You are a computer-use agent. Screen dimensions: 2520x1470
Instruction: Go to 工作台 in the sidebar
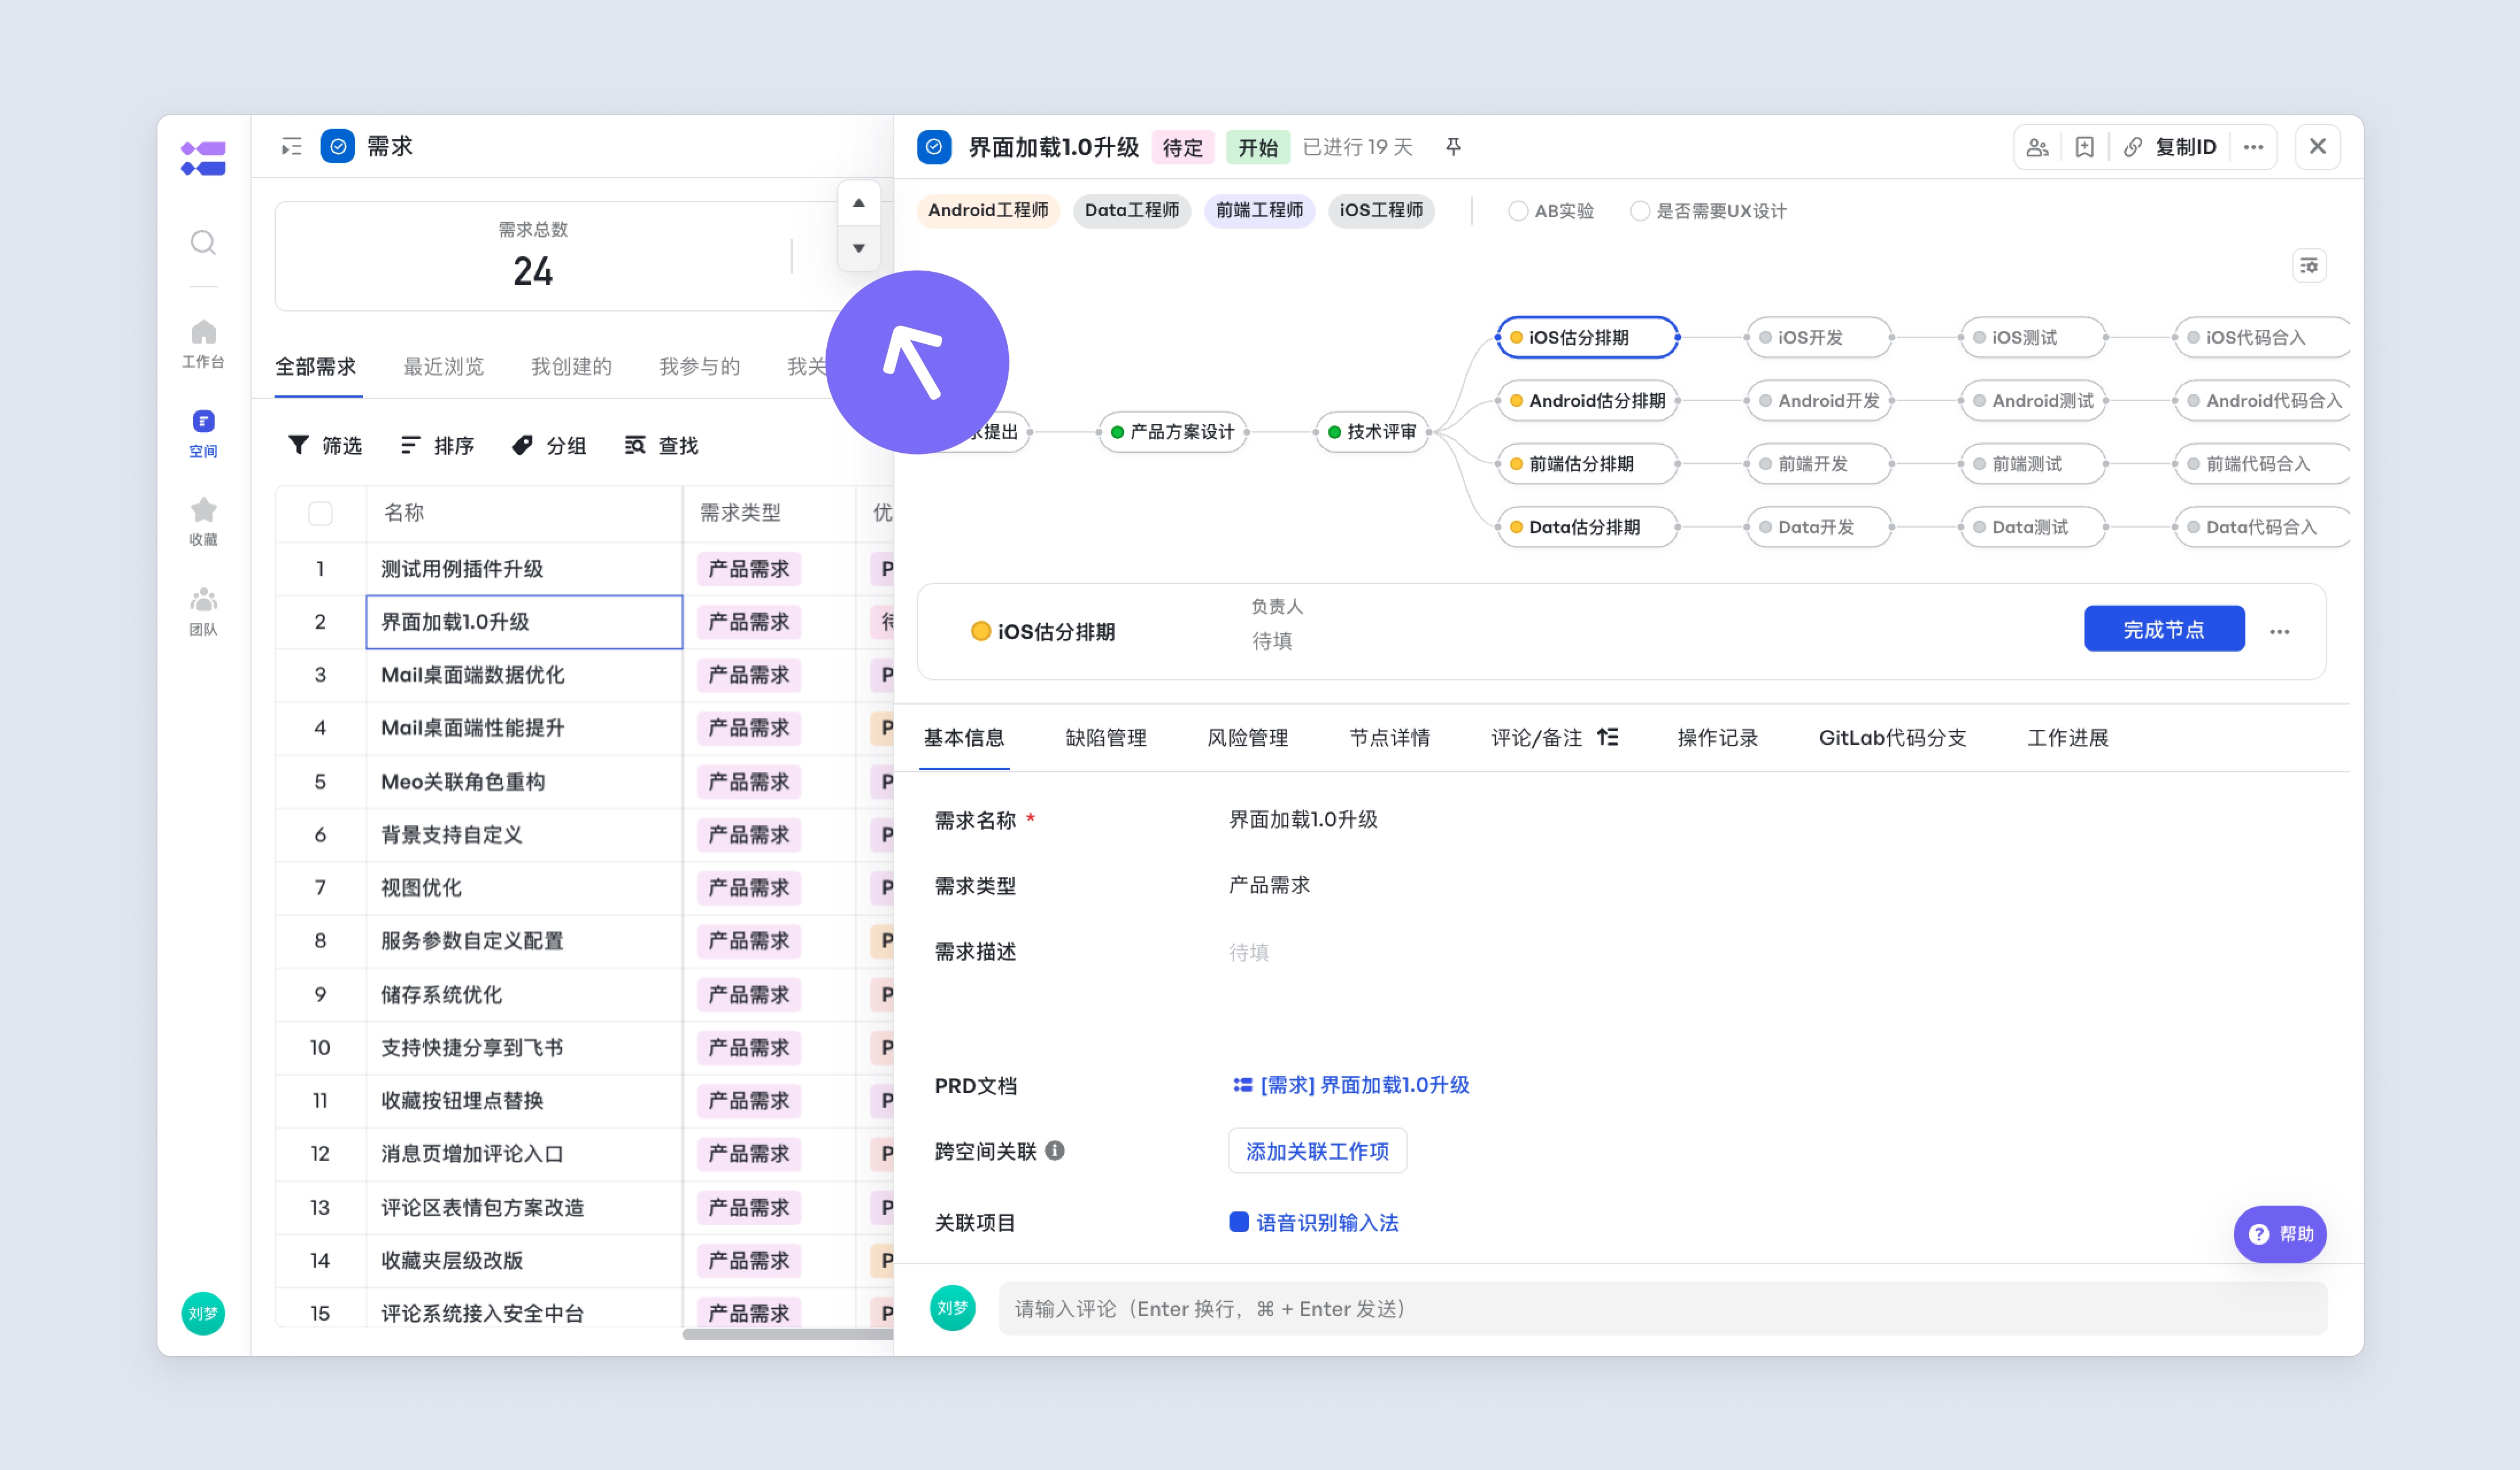click(x=203, y=344)
